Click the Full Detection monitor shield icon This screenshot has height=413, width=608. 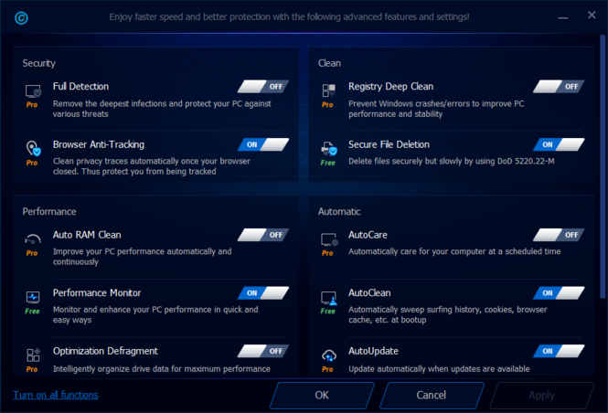(x=33, y=91)
